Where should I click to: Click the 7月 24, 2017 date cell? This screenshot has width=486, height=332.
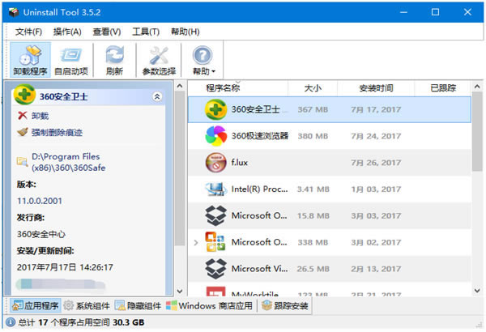376,136
